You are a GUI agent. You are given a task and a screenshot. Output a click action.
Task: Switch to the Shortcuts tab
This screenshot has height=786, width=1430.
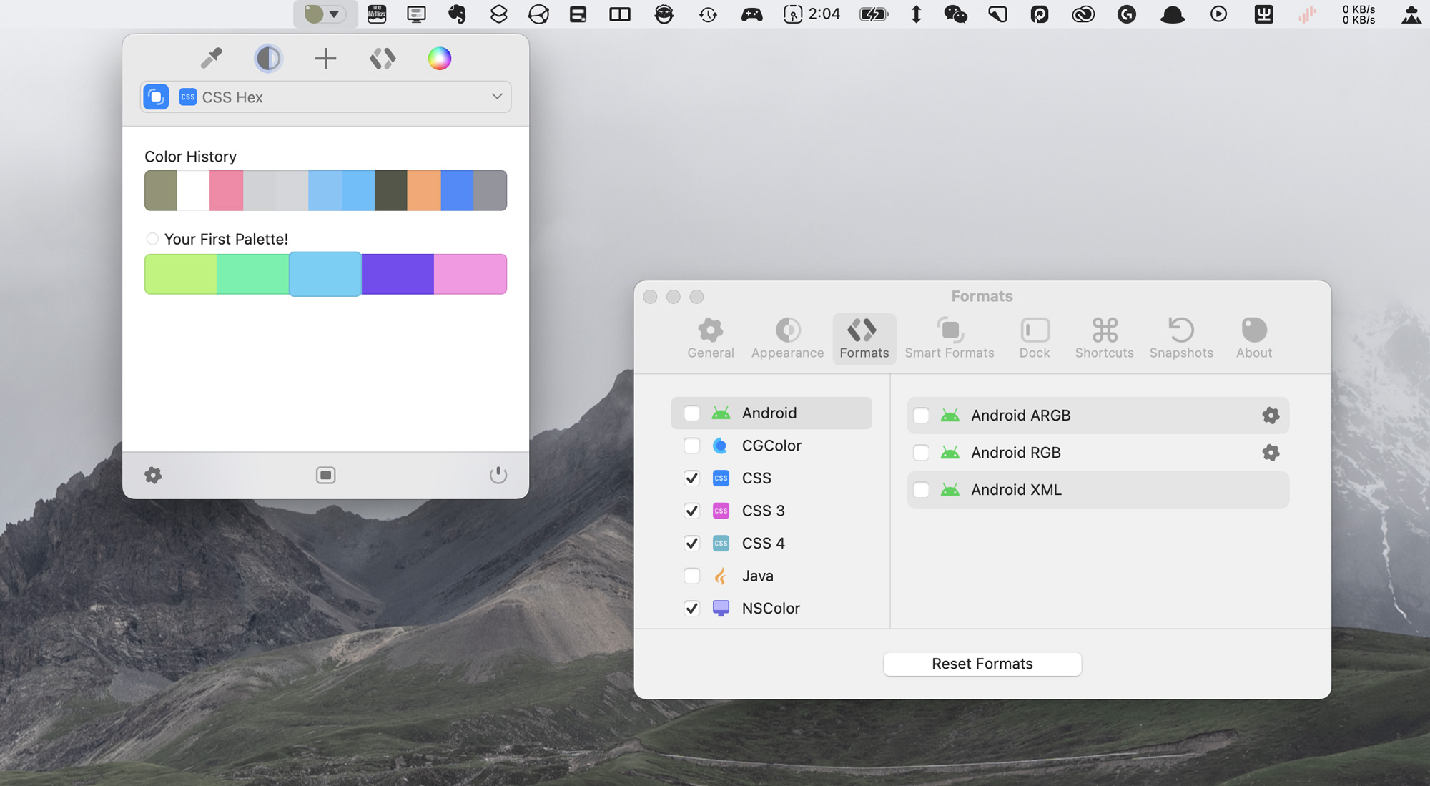point(1104,338)
